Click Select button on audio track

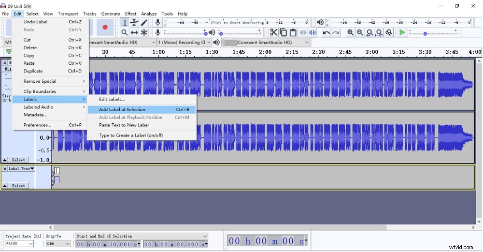18,160
